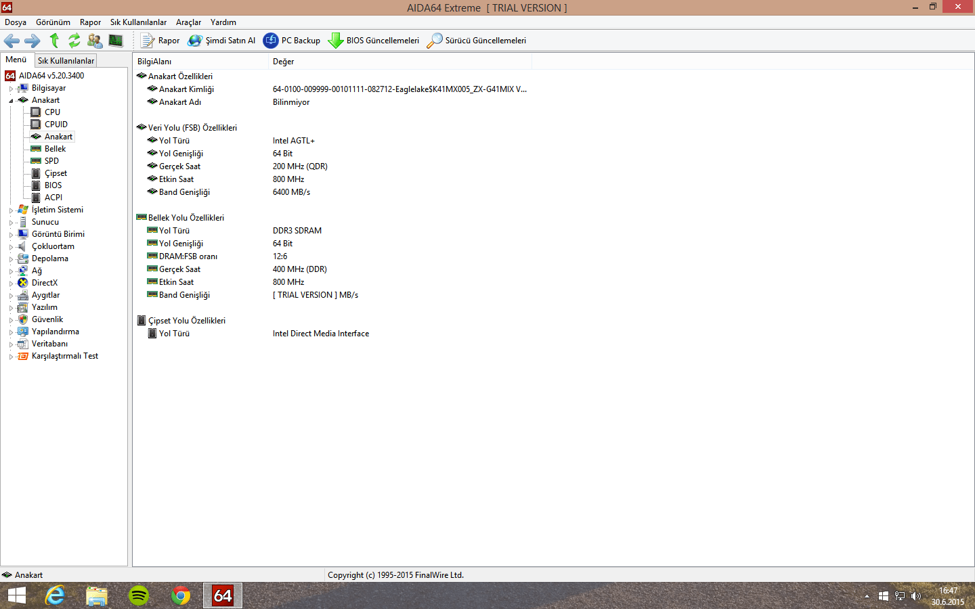Select Veritabanı in the tree
This screenshot has height=609, width=975.
[49, 344]
